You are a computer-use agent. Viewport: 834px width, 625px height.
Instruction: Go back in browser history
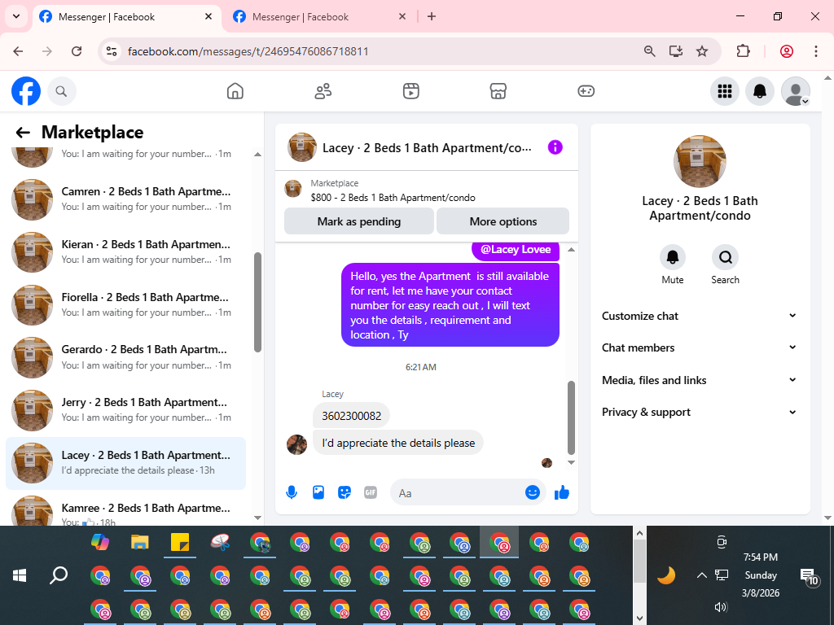pos(18,51)
